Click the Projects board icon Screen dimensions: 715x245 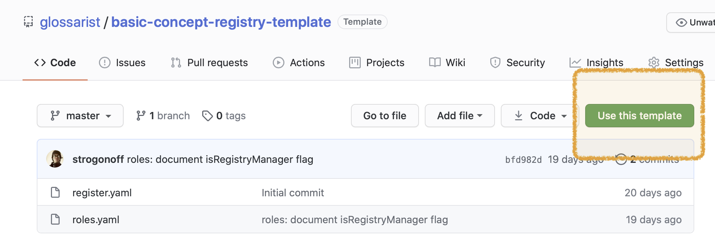pos(355,63)
